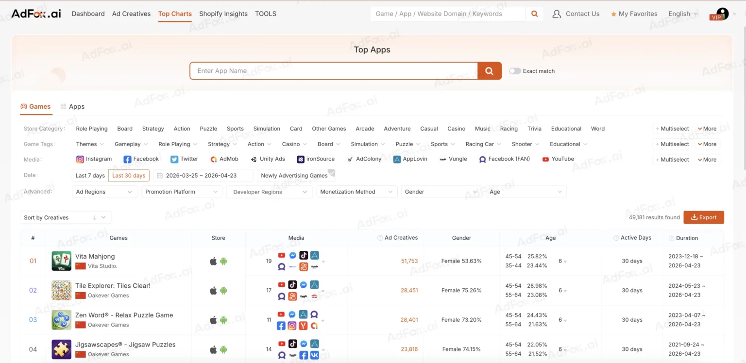Enable Multiselect for Media
This screenshot has height=363, width=746.
672,160
